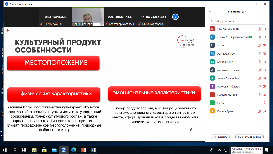Open Microsoft Word from the taskbar
This screenshot has width=273, height=154.
(93, 150)
